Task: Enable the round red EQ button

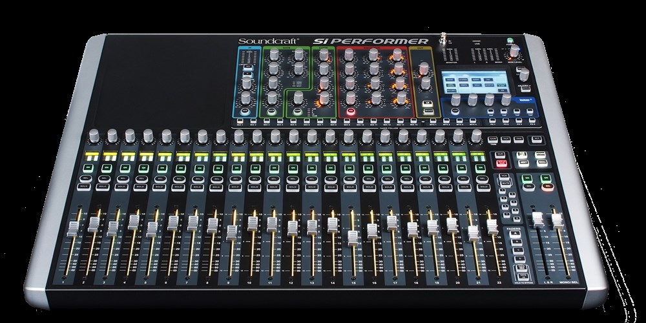Action: tap(351, 111)
